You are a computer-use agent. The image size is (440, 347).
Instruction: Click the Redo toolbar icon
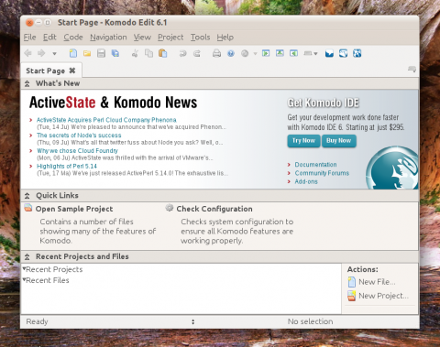(x=197, y=54)
